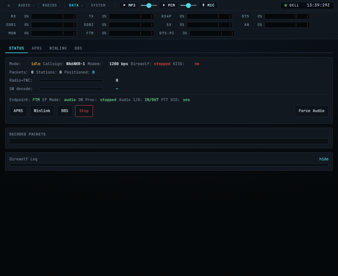Click the Direwolf Log output area
This screenshot has height=276, width=338.
pos(169,165)
